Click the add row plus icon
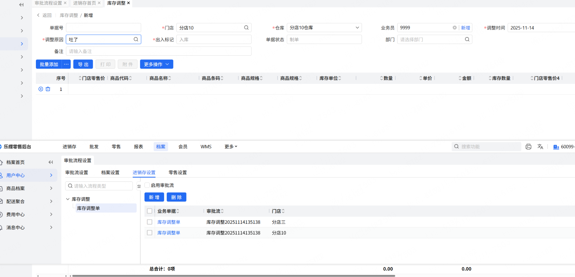 41,89
